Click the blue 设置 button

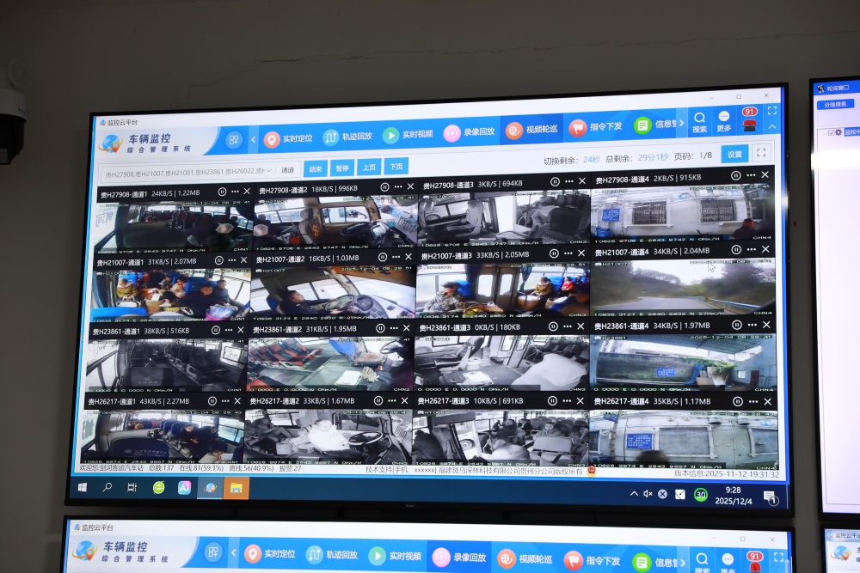point(734,155)
